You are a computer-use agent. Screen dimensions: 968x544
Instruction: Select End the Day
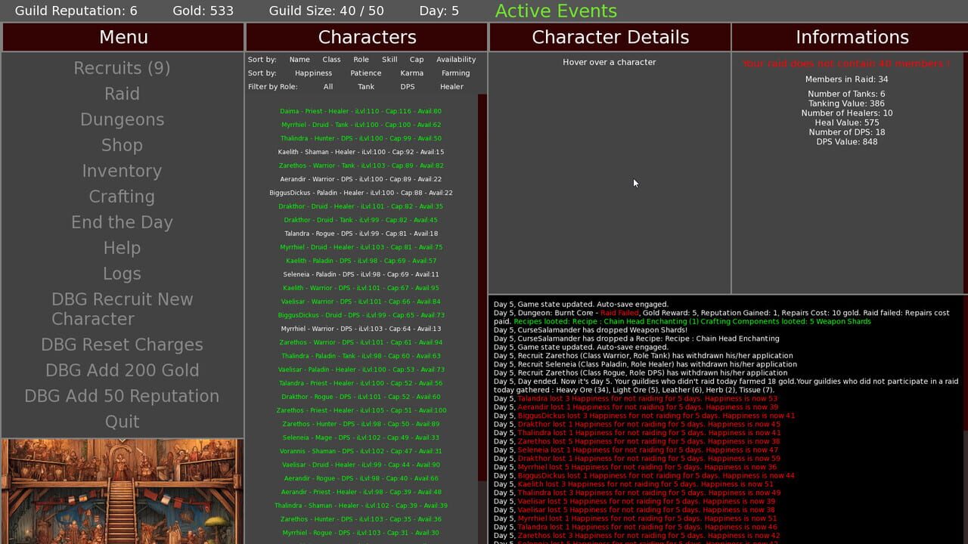click(122, 222)
